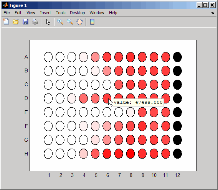The width and height of the screenshot is (218, 190).
Task: Click the black well A12
Action: tap(177, 57)
